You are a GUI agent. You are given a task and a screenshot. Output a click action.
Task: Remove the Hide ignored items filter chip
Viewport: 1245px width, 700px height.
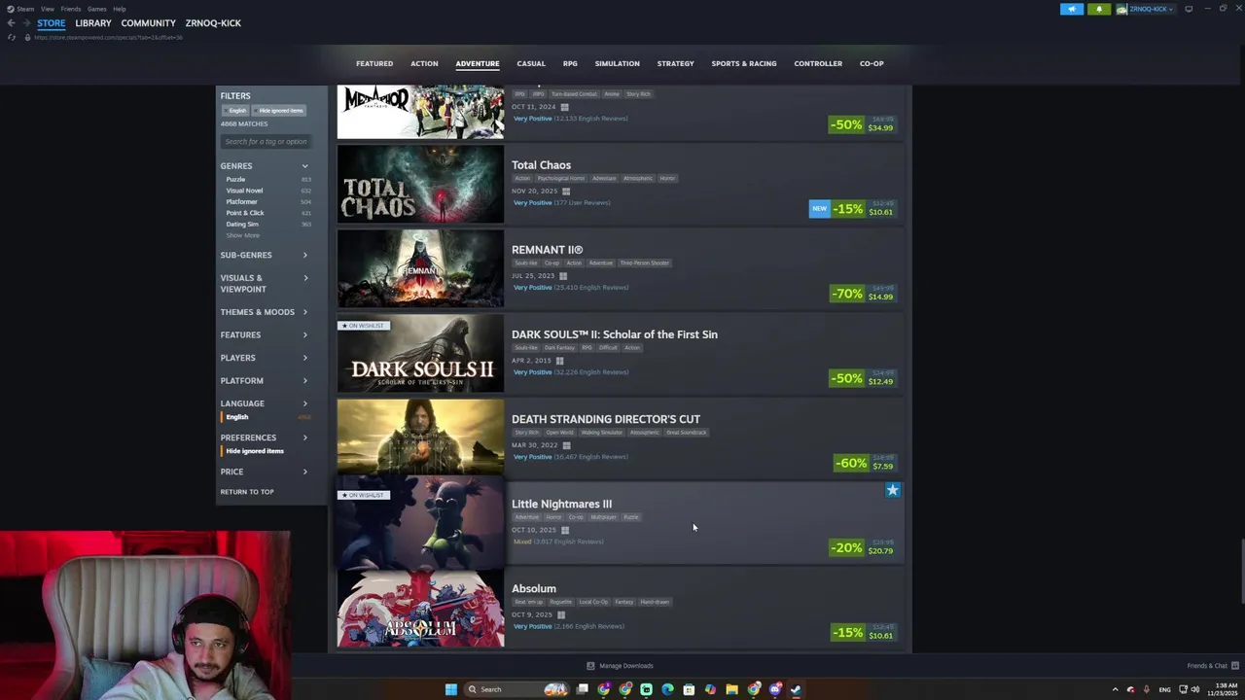coord(278,111)
